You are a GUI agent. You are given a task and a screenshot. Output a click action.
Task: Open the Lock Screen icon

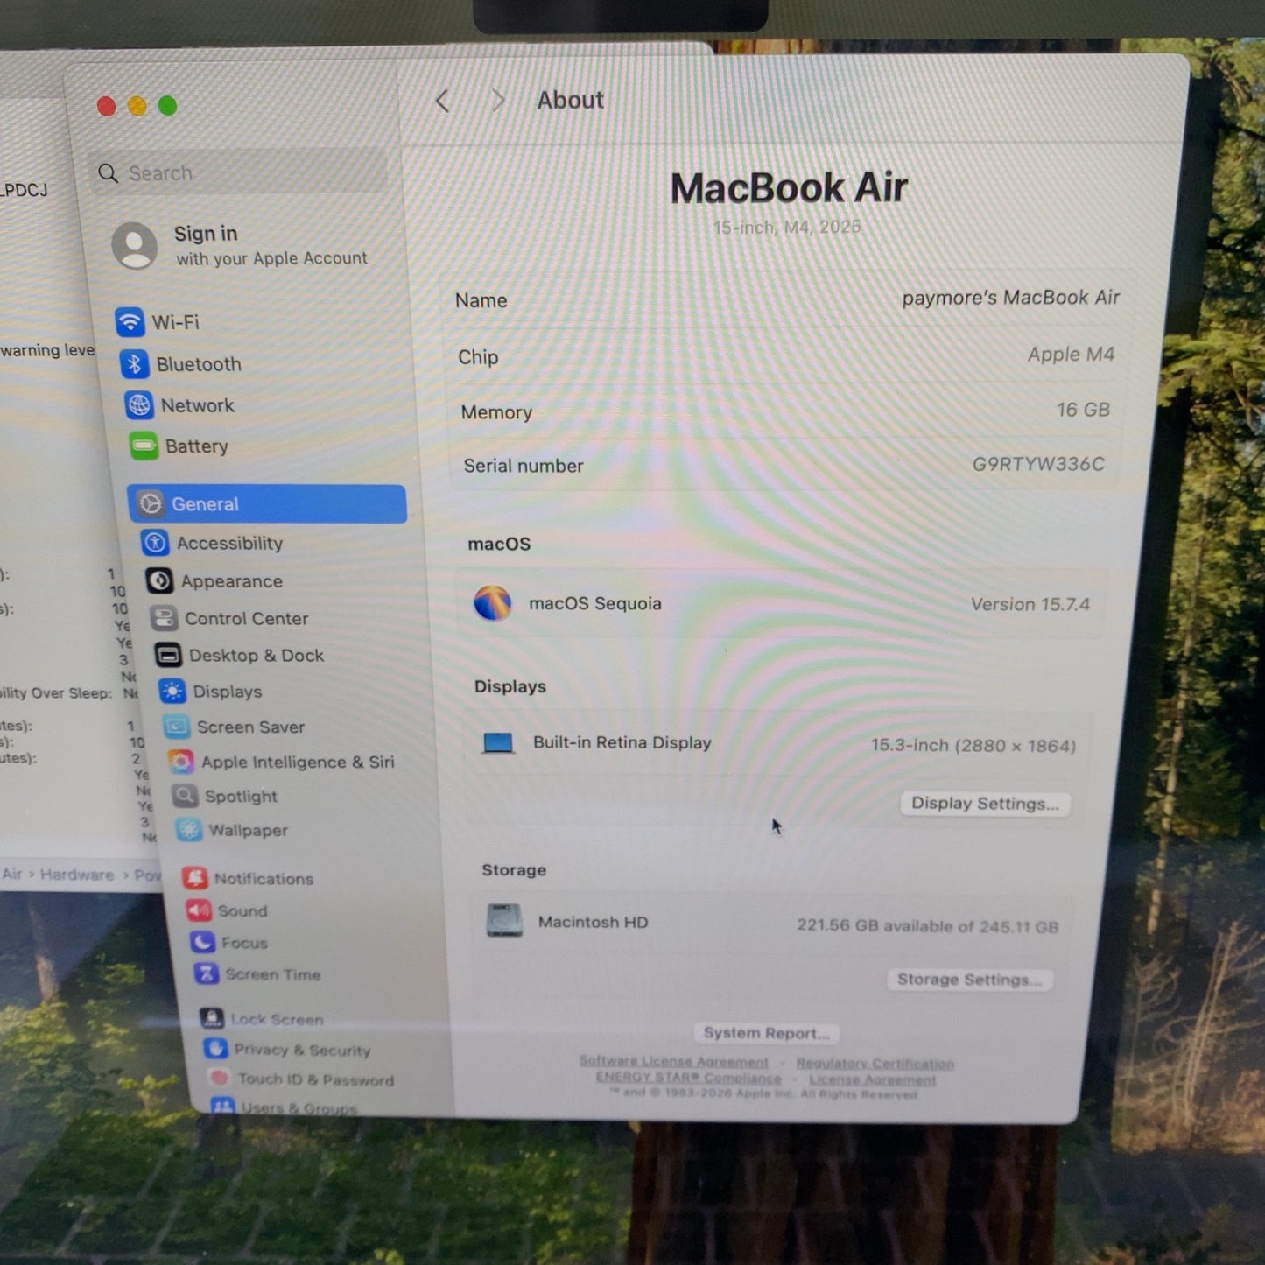point(211,1018)
